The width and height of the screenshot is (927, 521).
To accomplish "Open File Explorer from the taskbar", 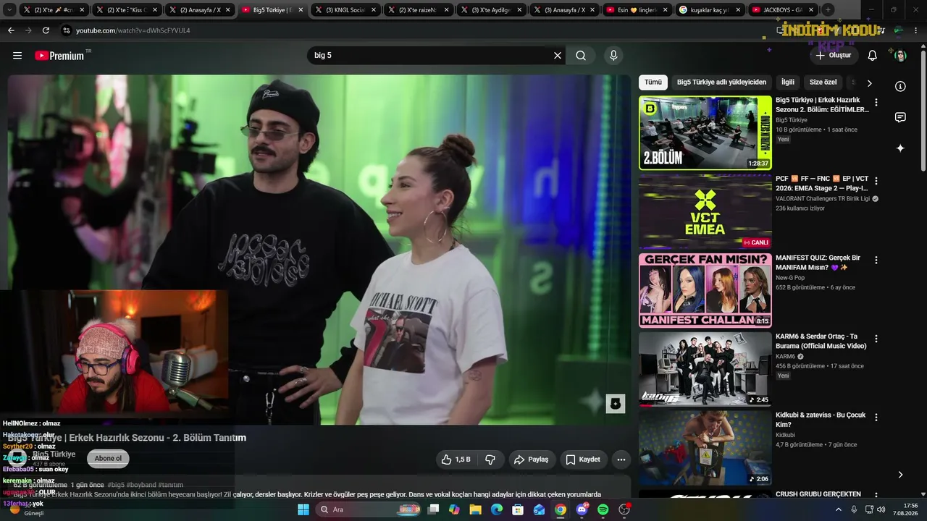I will click(476, 509).
